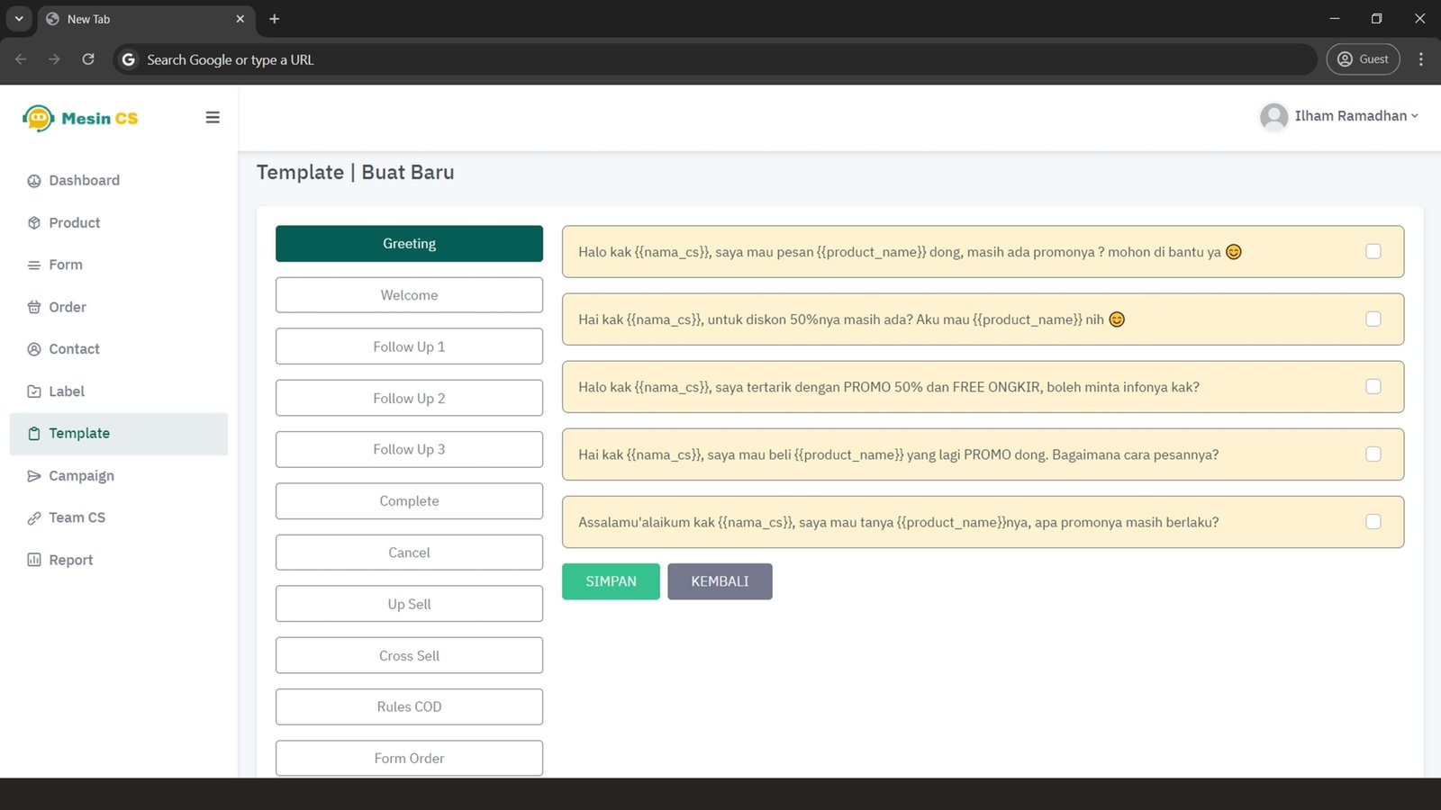Click the Product box icon
The image size is (1441, 810).
click(34, 223)
